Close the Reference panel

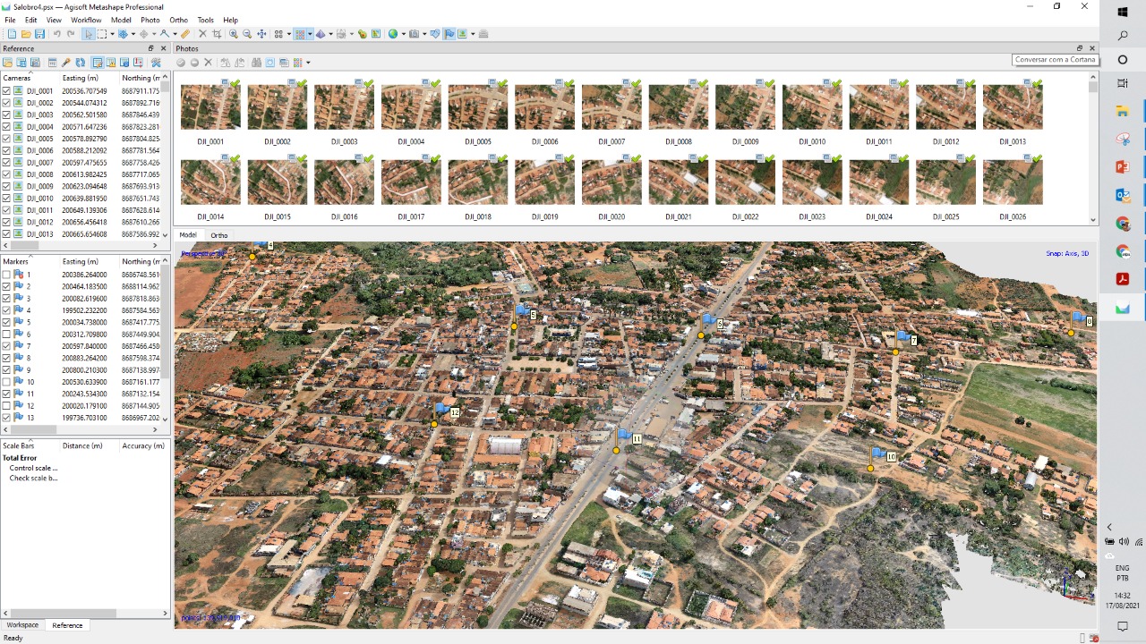click(163, 48)
